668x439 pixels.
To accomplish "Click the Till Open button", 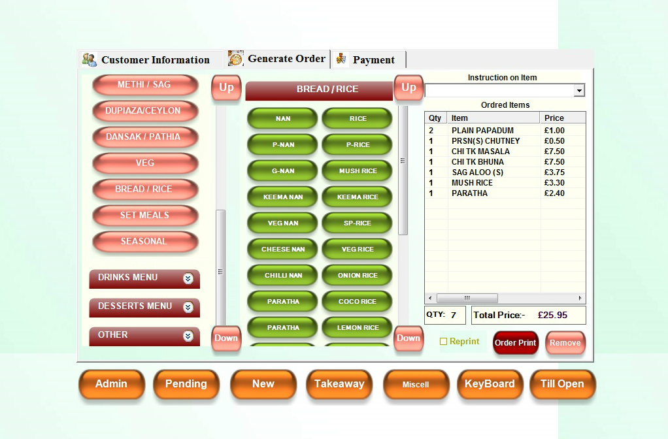I will coord(562,384).
